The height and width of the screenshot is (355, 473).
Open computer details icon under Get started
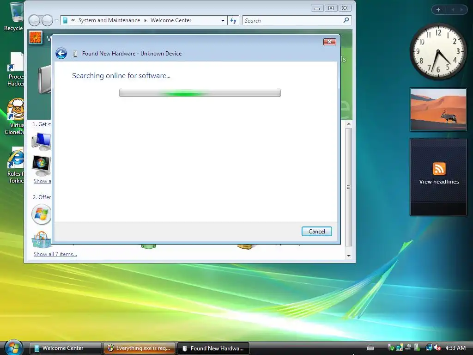coord(42,141)
